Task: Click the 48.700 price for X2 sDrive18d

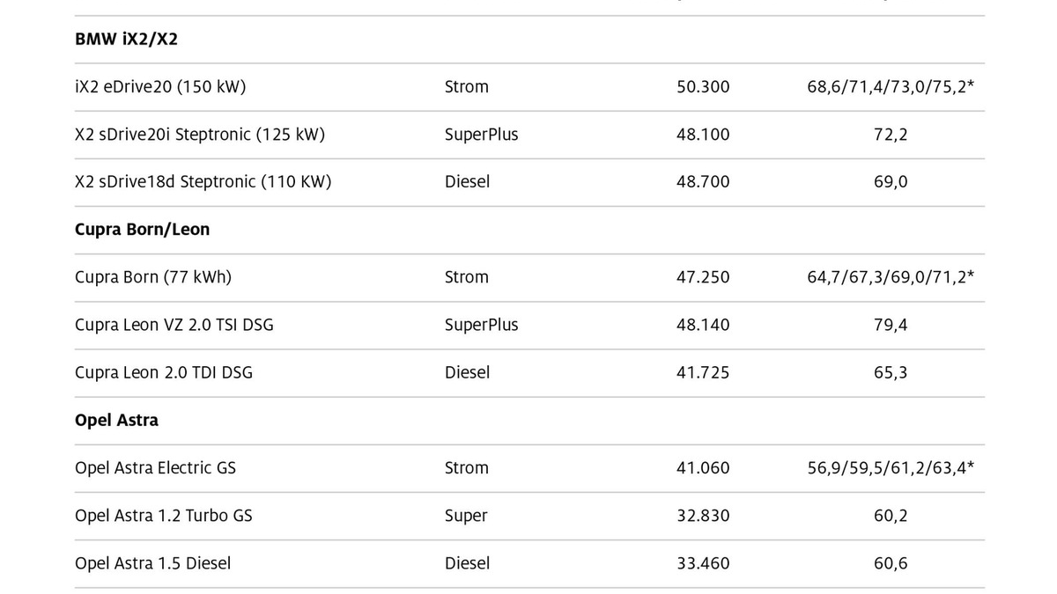Action: pyautogui.click(x=703, y=182)
